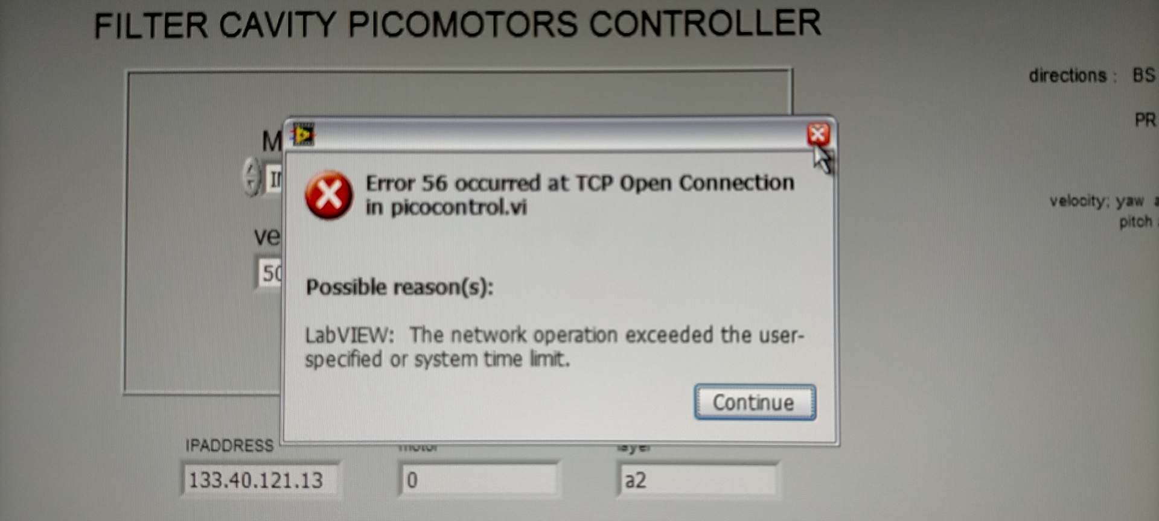The width and height of the screenshot is (1159, 521).
Task: Decrement the stepper's down arrow beside dialog
Action: coord(251,186)
